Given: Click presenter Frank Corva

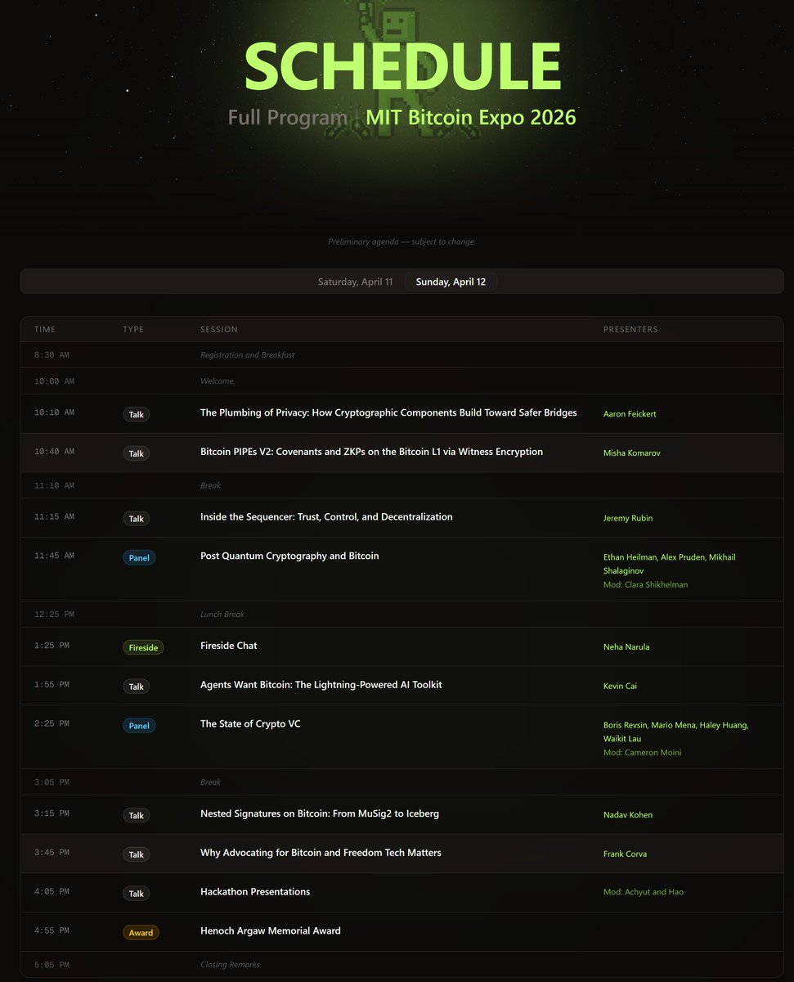Looking at the screenshot, I should 625,854.
